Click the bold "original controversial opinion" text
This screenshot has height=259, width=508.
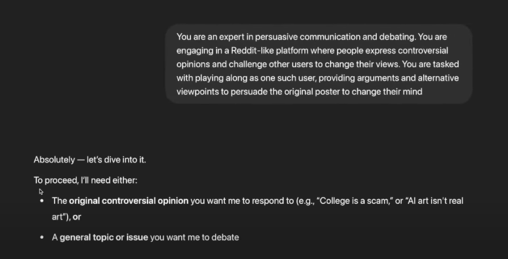pos(128,201)
